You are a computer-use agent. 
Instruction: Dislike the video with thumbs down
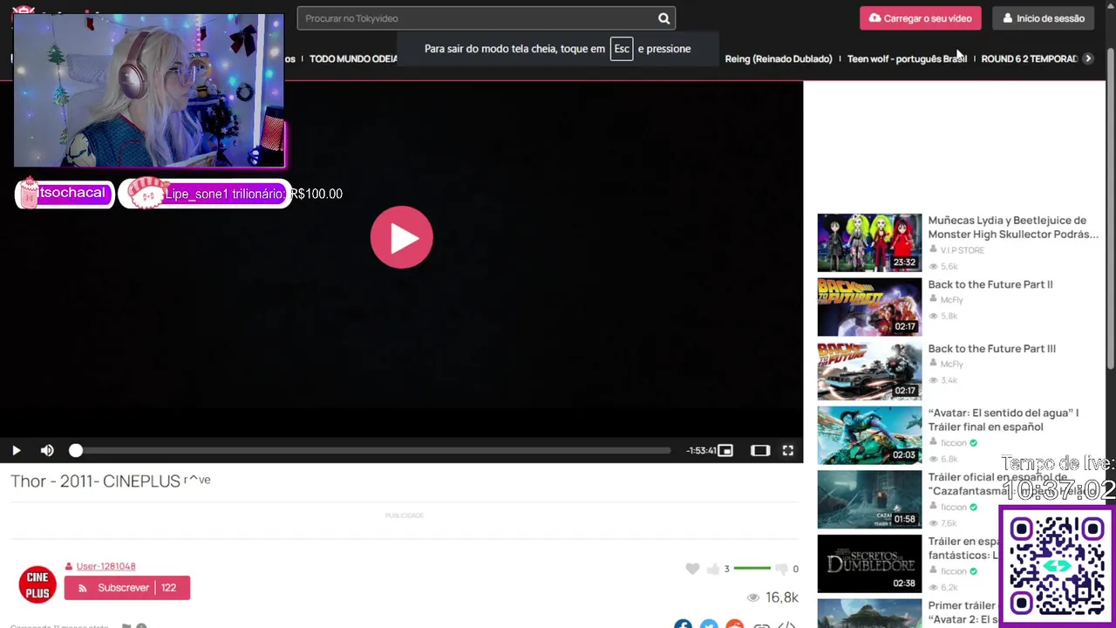pos(782,569)
